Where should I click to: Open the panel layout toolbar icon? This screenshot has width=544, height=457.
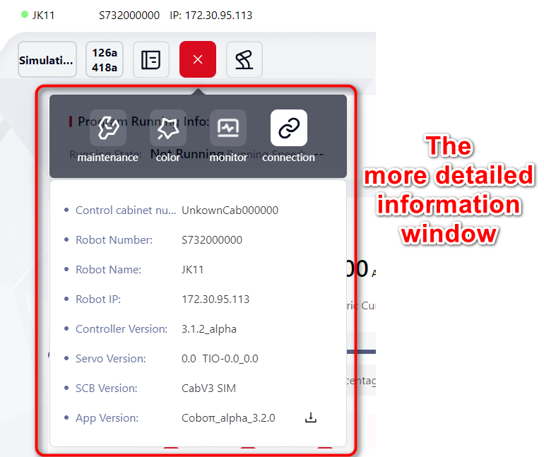(x=150, y=60)
